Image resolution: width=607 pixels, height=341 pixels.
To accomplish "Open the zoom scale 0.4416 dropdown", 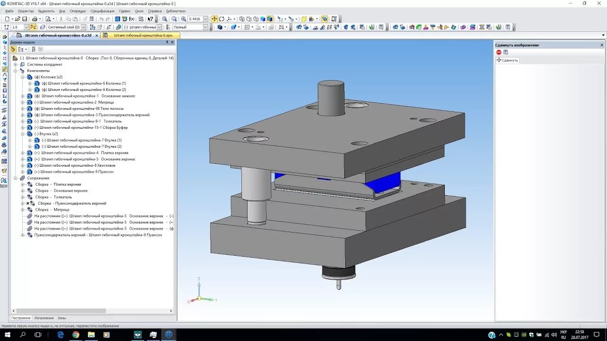I will [205, 19].
